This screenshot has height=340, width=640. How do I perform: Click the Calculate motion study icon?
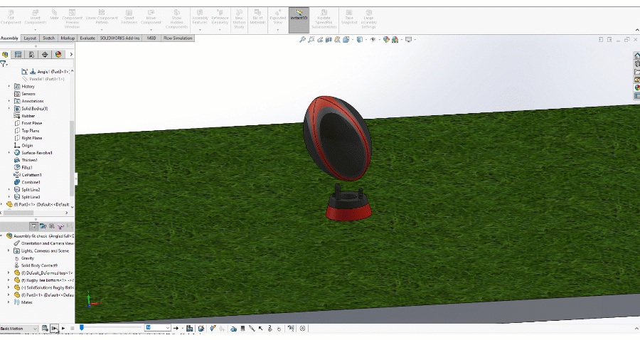tap(46, 328)
